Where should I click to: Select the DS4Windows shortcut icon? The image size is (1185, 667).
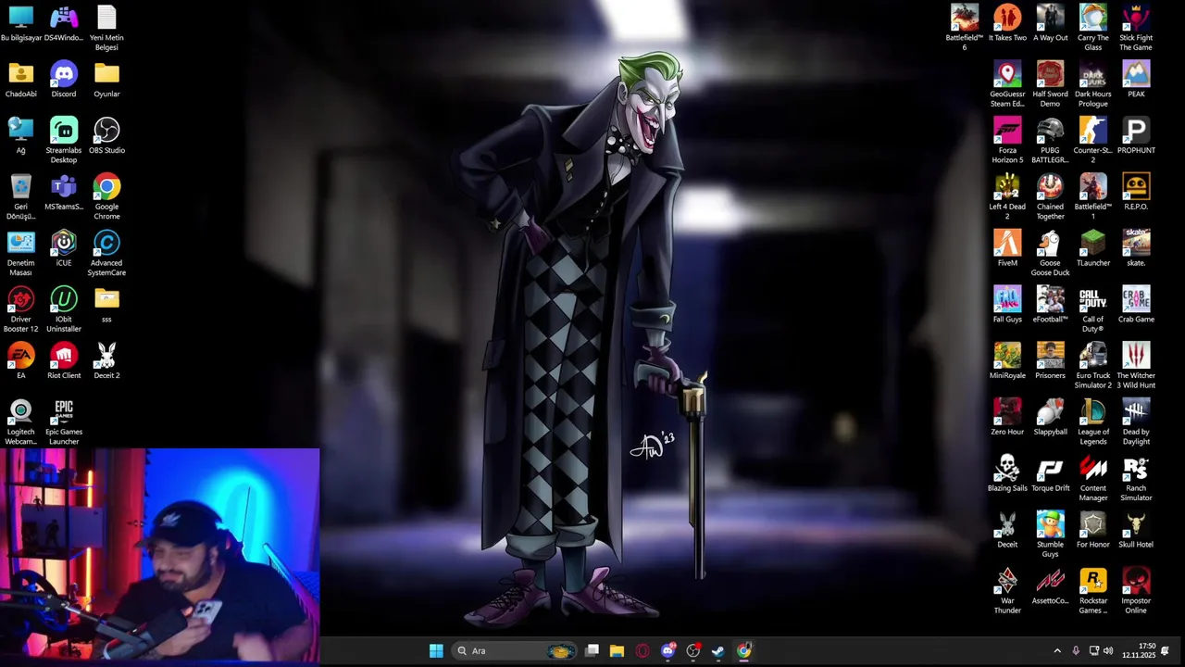pyautogui.click(x=64, y=18)
